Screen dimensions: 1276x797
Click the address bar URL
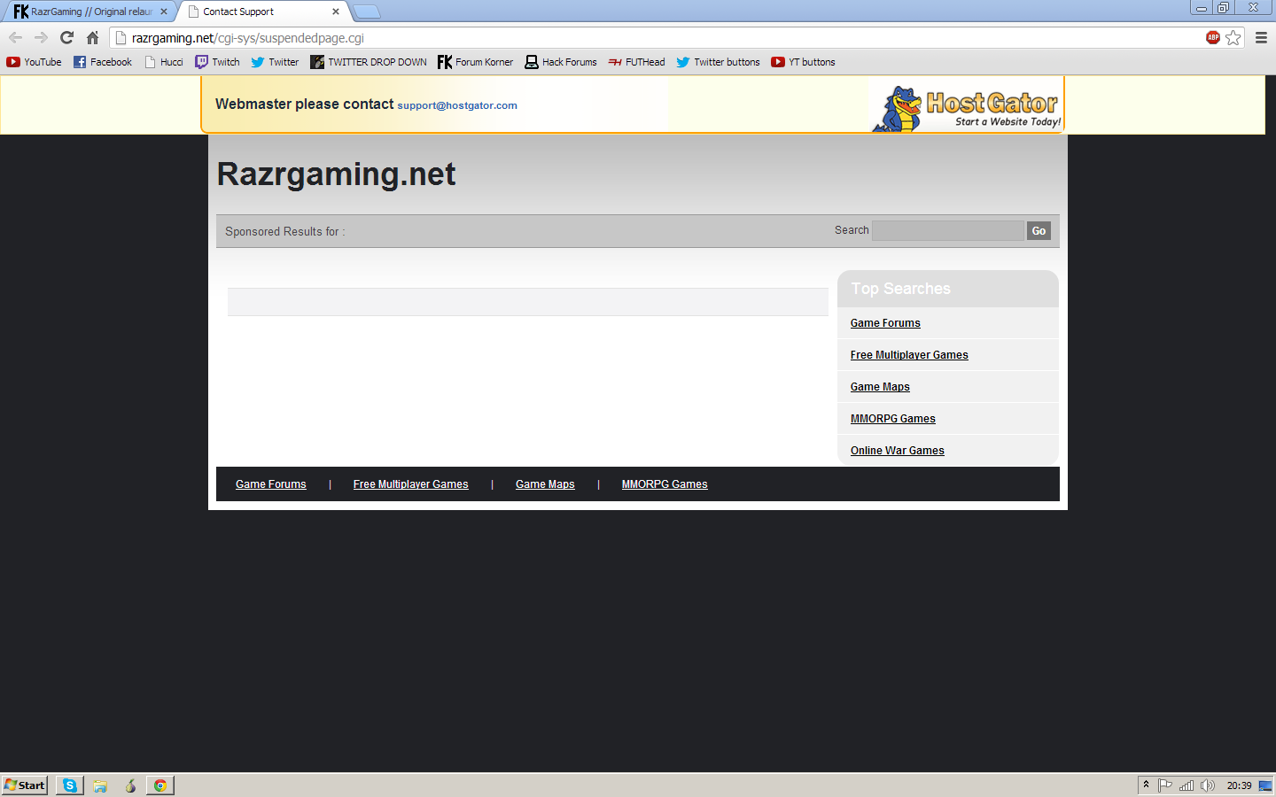pos(248,38)
